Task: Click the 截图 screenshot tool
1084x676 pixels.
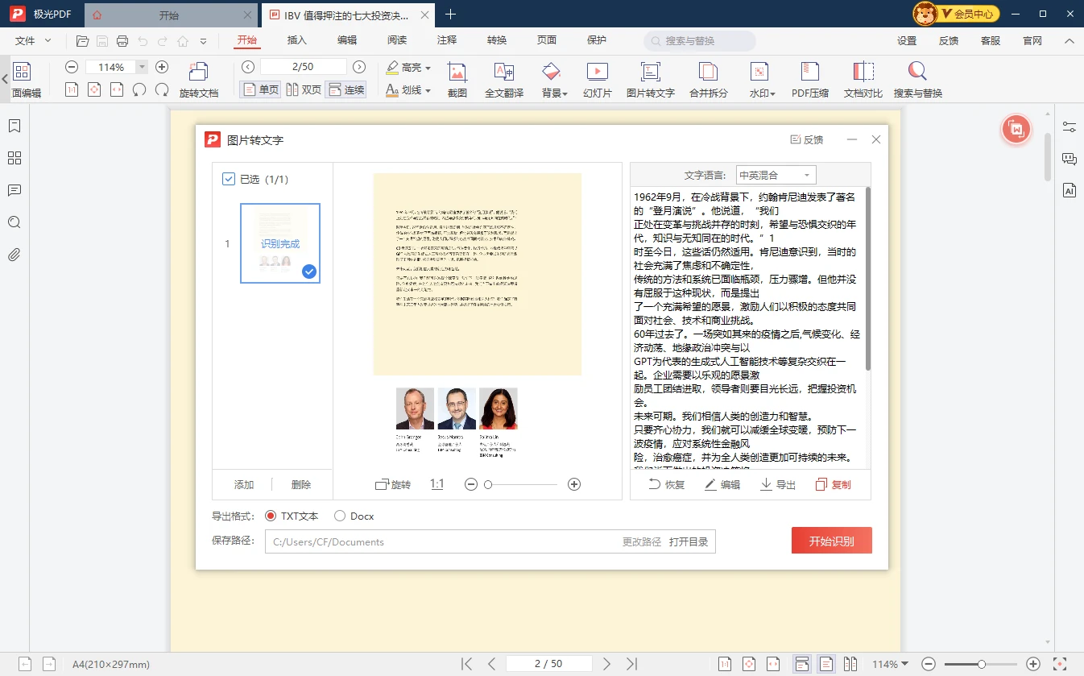Action: [457, 80]
